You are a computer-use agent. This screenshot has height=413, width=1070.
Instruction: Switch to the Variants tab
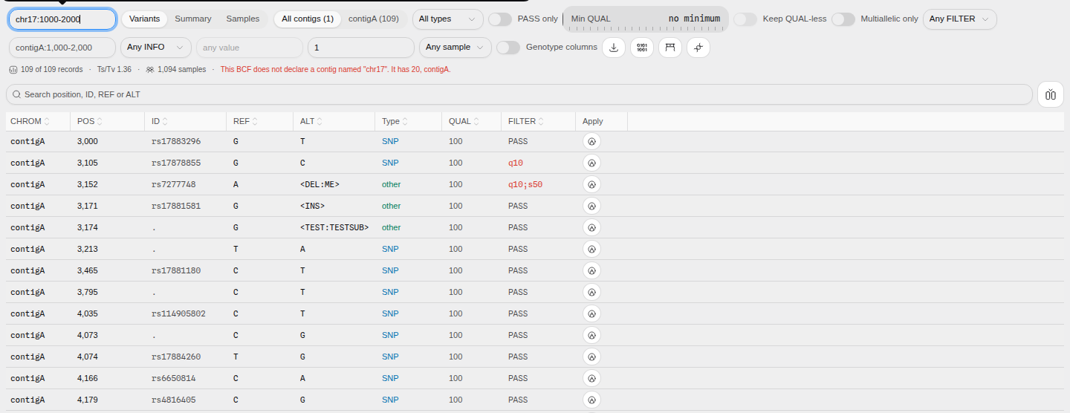[x=145, y=19]
